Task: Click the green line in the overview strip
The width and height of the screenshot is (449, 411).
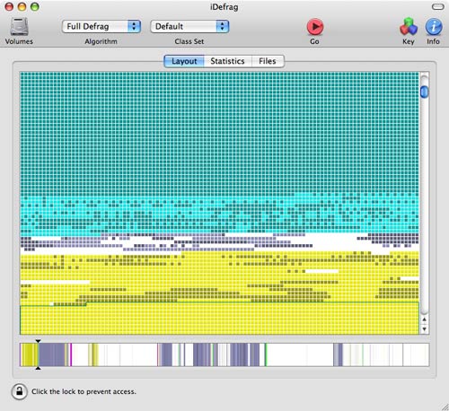Action: click(265, 354)
